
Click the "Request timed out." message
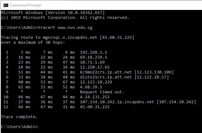(x=102, y=92)
